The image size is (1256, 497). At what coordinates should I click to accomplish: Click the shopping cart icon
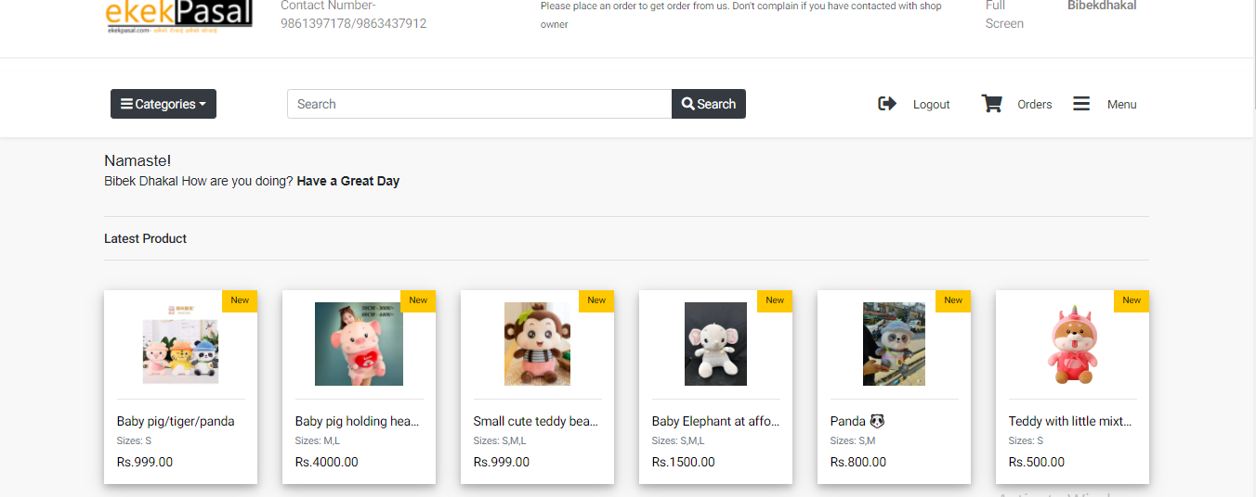pyautogui.click(x=992, y=104)
